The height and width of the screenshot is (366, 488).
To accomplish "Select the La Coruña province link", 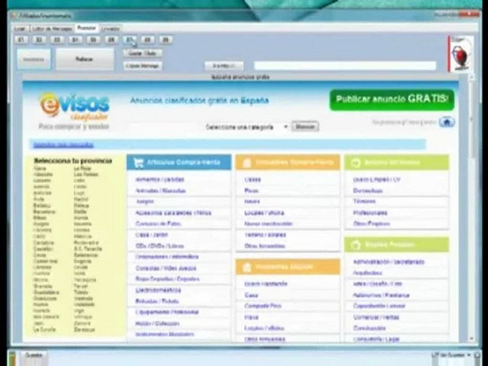I will click(45, 329).
